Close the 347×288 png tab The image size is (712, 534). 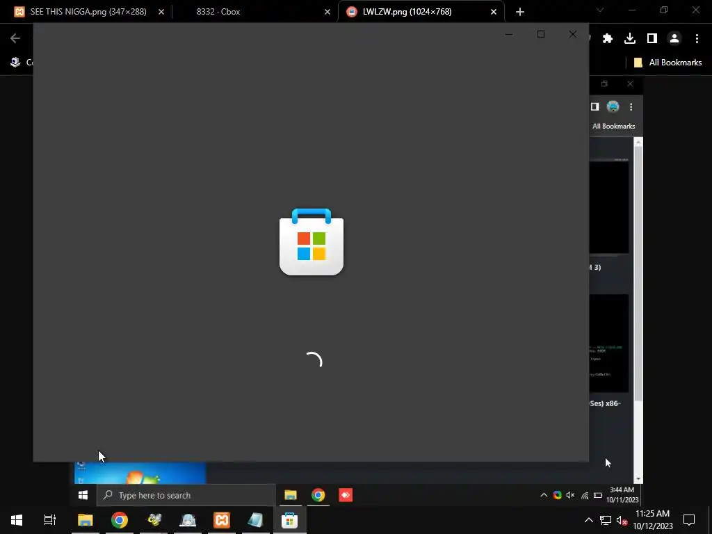[161, 12]
